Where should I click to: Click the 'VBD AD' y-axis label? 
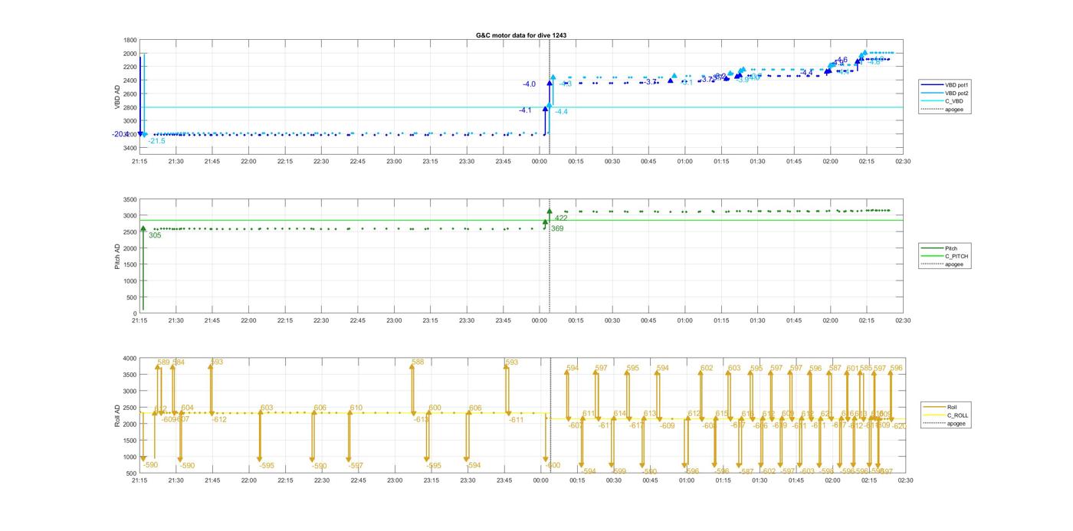[118, 96]
